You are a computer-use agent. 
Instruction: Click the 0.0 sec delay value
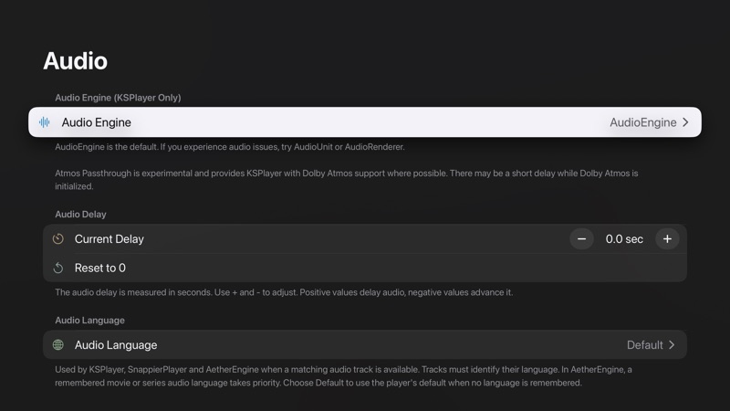(624, 239)
